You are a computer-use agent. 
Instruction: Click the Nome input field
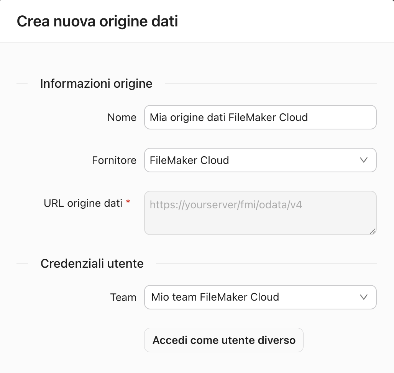click(x=260, y=117)
